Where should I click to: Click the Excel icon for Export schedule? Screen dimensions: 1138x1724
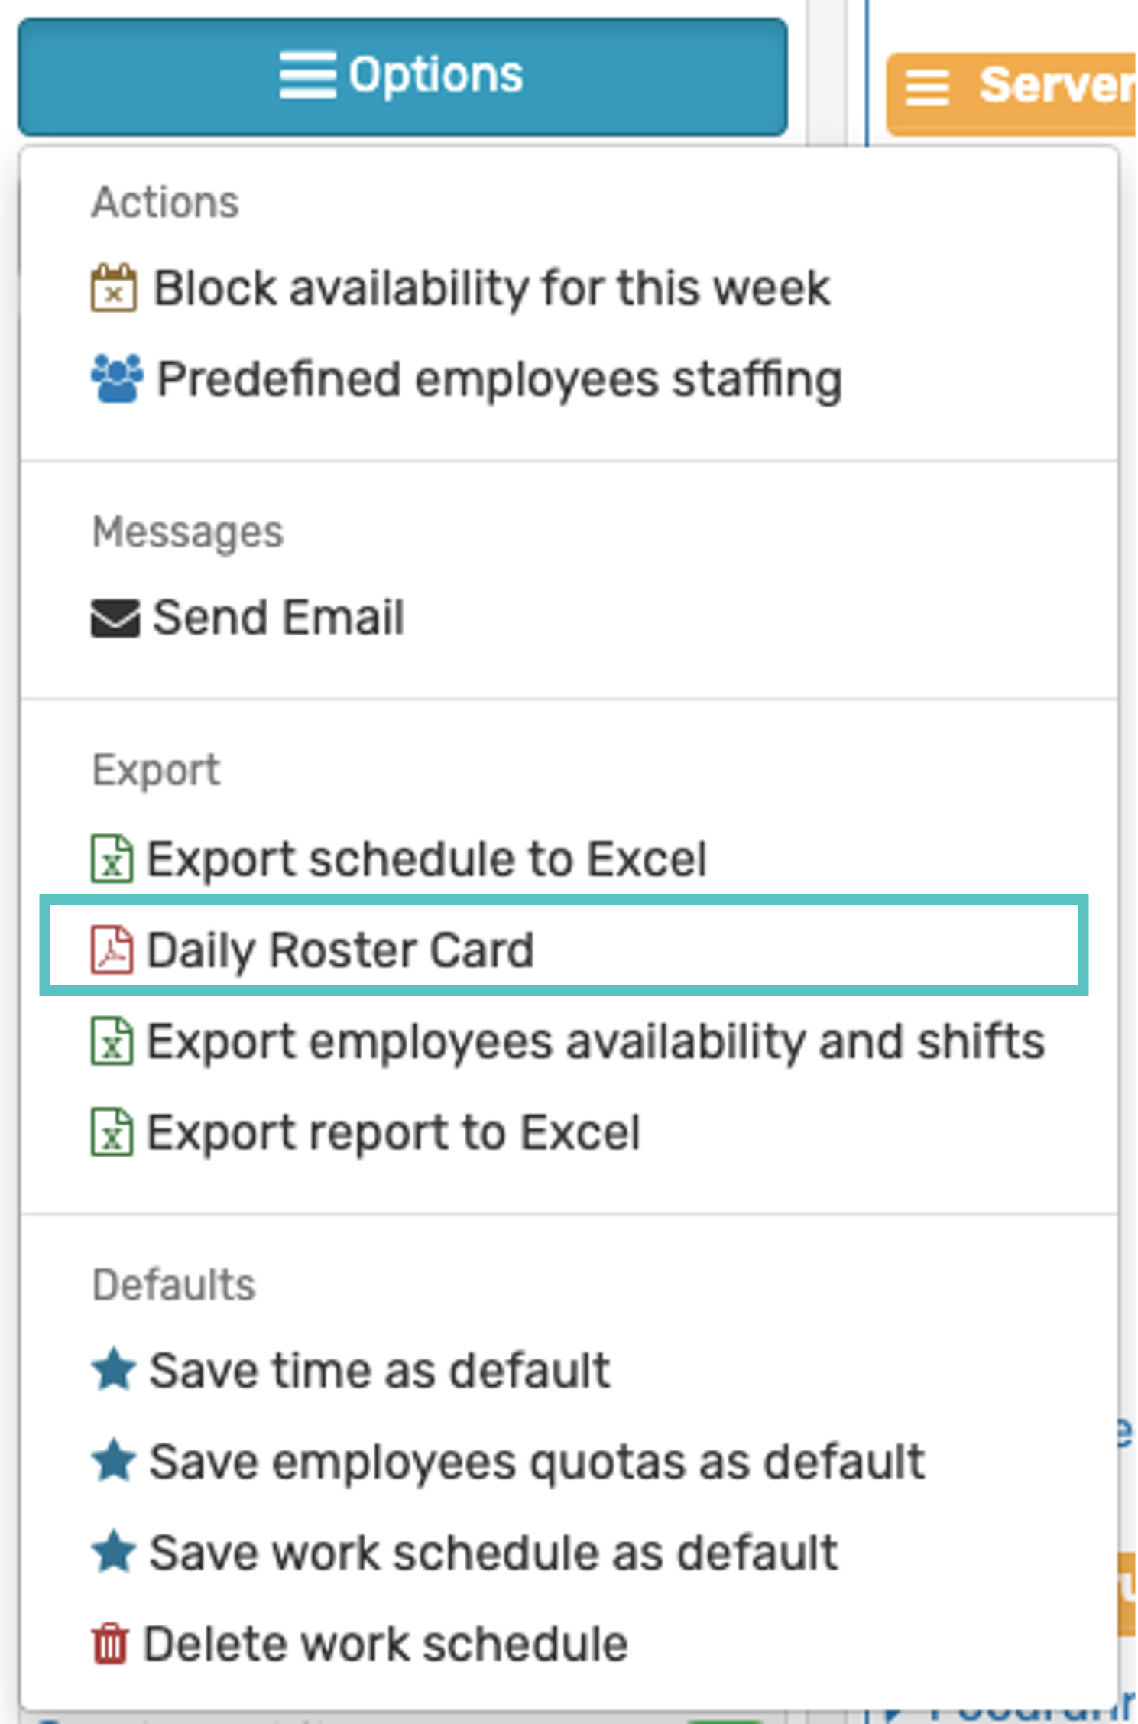coord(112,859)
